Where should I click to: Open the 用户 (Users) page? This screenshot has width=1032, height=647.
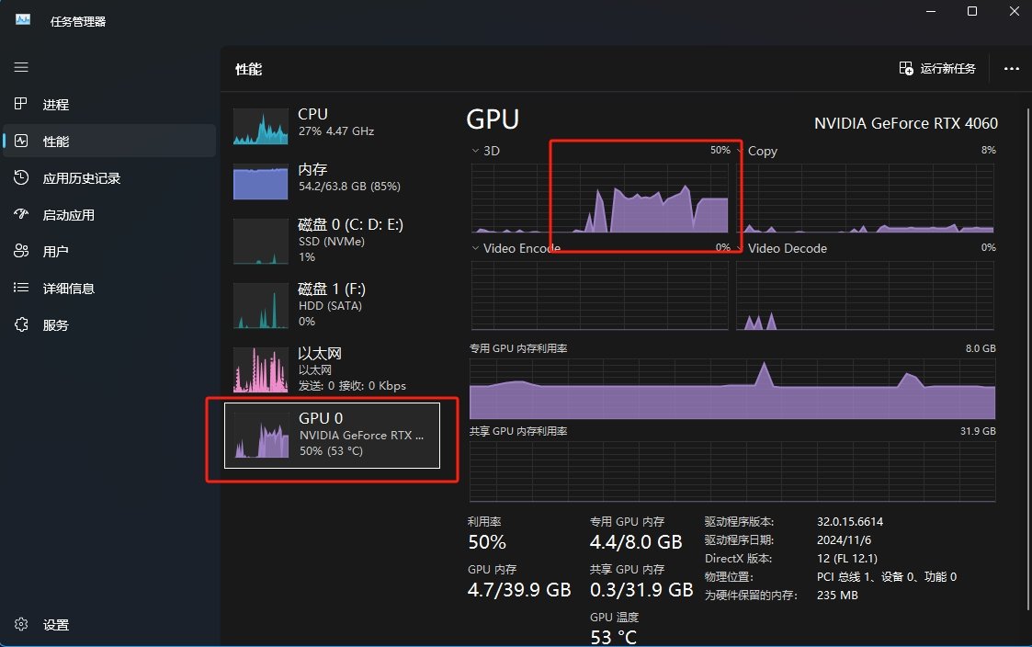point(55,250)
